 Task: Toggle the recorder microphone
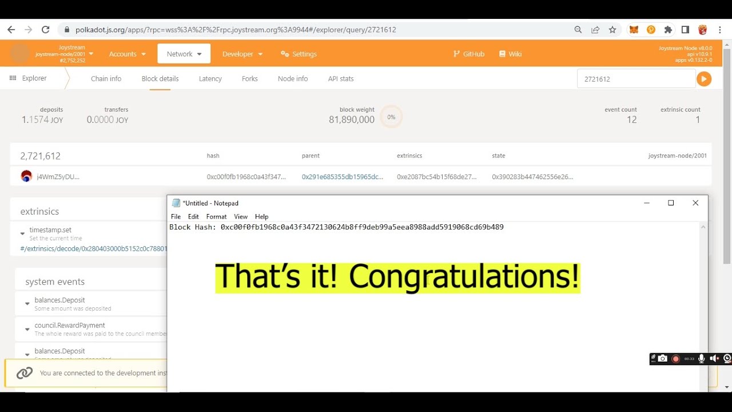(x=701, y=359)
